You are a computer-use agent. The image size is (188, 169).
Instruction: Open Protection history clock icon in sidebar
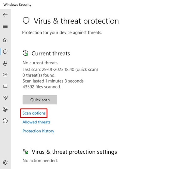[5, 121]
